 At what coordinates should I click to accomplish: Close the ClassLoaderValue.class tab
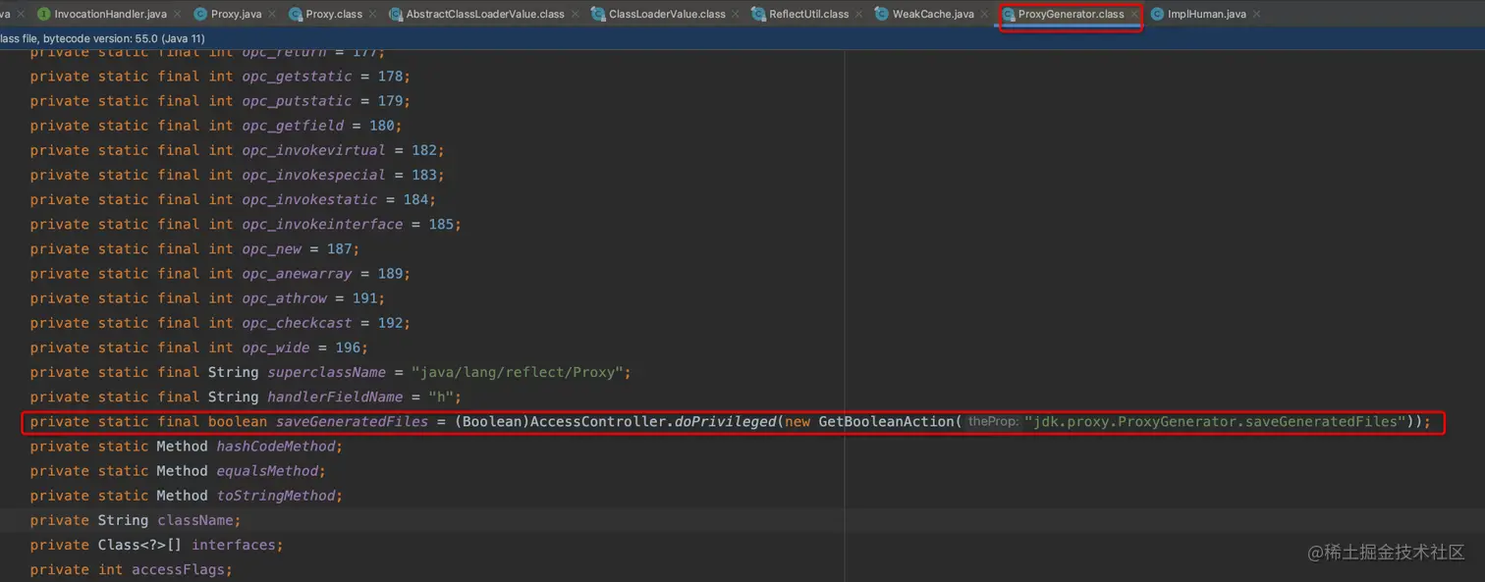pyautogui.click(x=737, y=15)
